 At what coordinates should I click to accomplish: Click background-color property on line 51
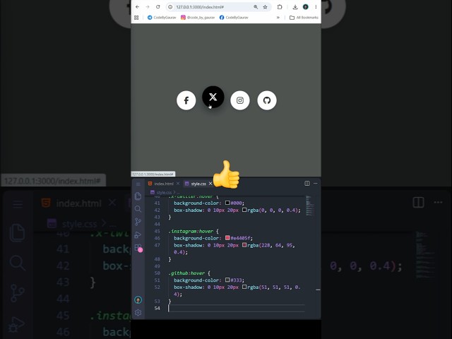click(197, 280)
